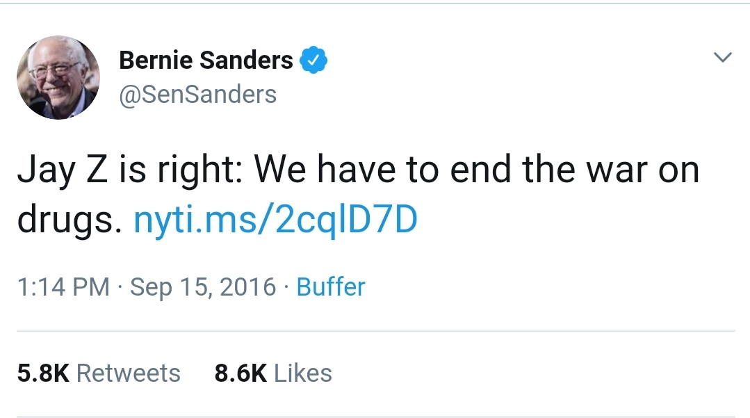Click the Likes label

point(303,373)
